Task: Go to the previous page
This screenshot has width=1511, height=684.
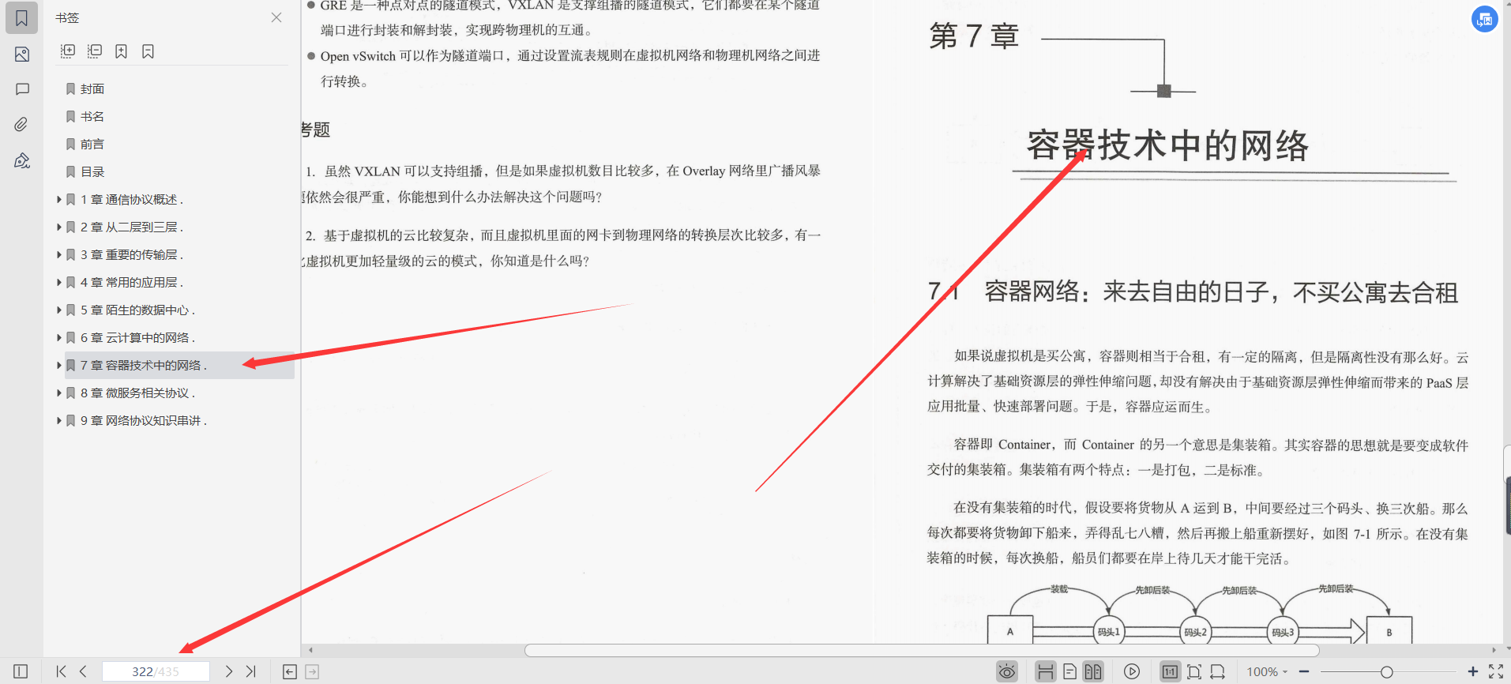Action: [x=83, y=671]
